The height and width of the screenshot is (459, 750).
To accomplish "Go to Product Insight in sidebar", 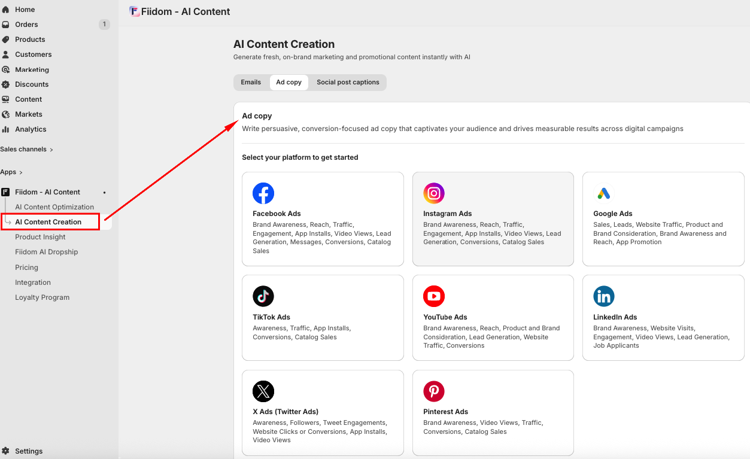I will pyautogui.click(x=40, y=237).
